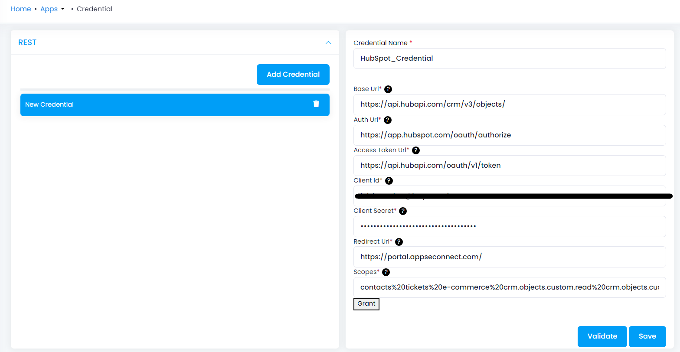Save the credential with the Save button
680x352 pixels.
tap(647, 336)
